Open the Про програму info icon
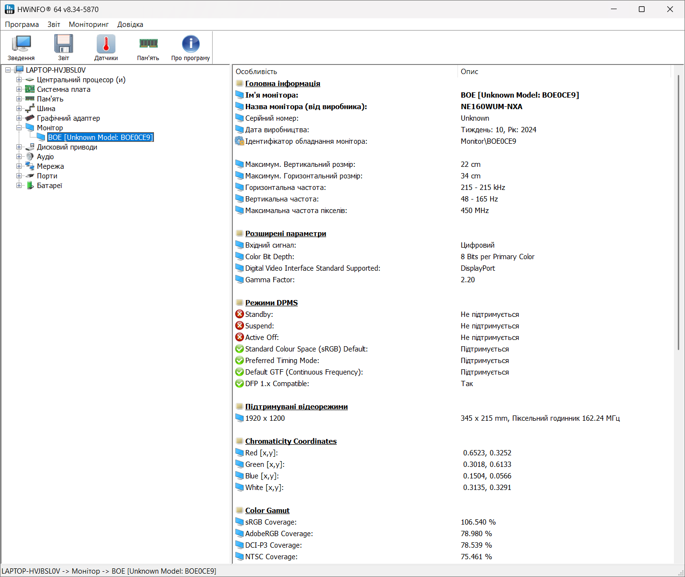Image resolution: width=685 pixels, height=577 pixels. click(x=190, y=48)
